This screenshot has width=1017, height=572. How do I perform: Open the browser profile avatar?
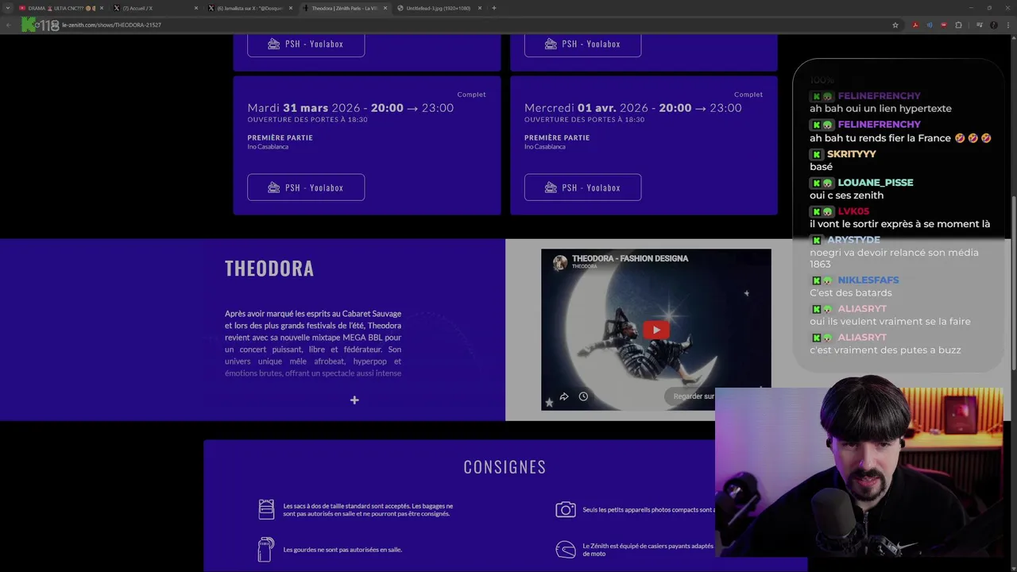tap(994, 25)
